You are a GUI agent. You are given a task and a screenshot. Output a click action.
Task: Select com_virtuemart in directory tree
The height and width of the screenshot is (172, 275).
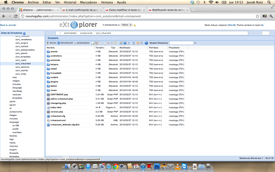pos(23,64)
